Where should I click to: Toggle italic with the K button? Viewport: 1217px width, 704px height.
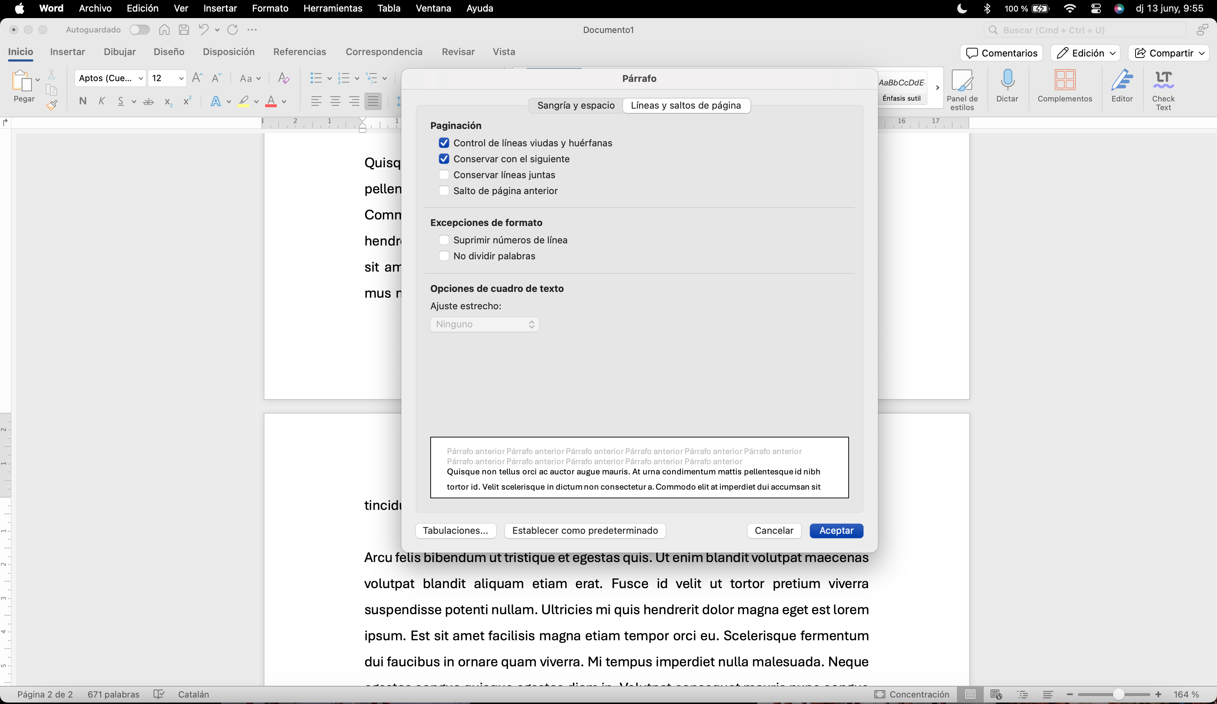click(x=101, y=101)
